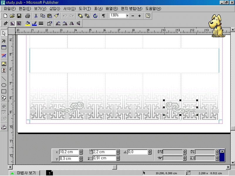Click the width field showing 2,2 cm
Screen dimensions: 235x176
click(x=104, y=152)
